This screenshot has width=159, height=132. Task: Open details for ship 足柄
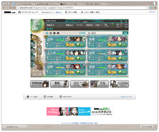pyautogui.click(x=70, y=44)
